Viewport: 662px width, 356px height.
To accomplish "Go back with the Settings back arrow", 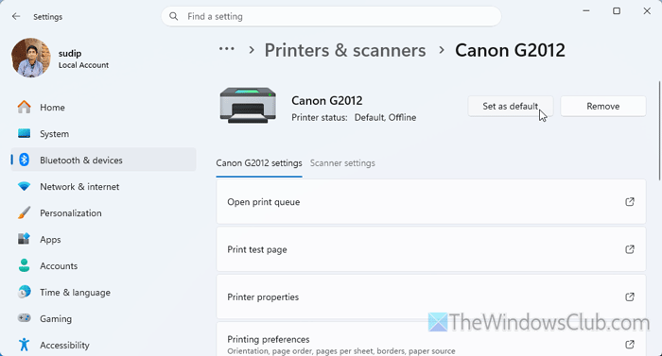I will pos(16,16).
